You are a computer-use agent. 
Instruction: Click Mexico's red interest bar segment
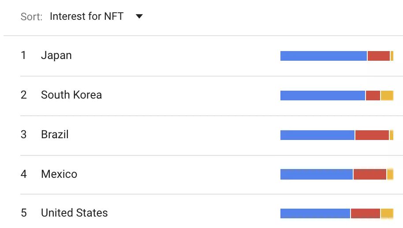tap(370, 174)
